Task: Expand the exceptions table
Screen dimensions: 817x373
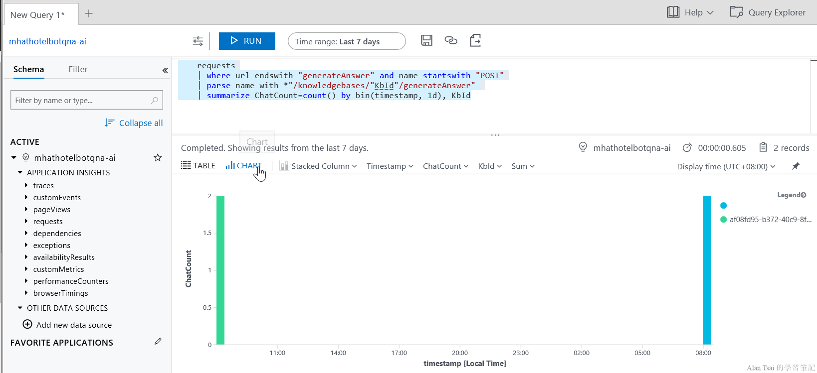Action: [26, 245]
